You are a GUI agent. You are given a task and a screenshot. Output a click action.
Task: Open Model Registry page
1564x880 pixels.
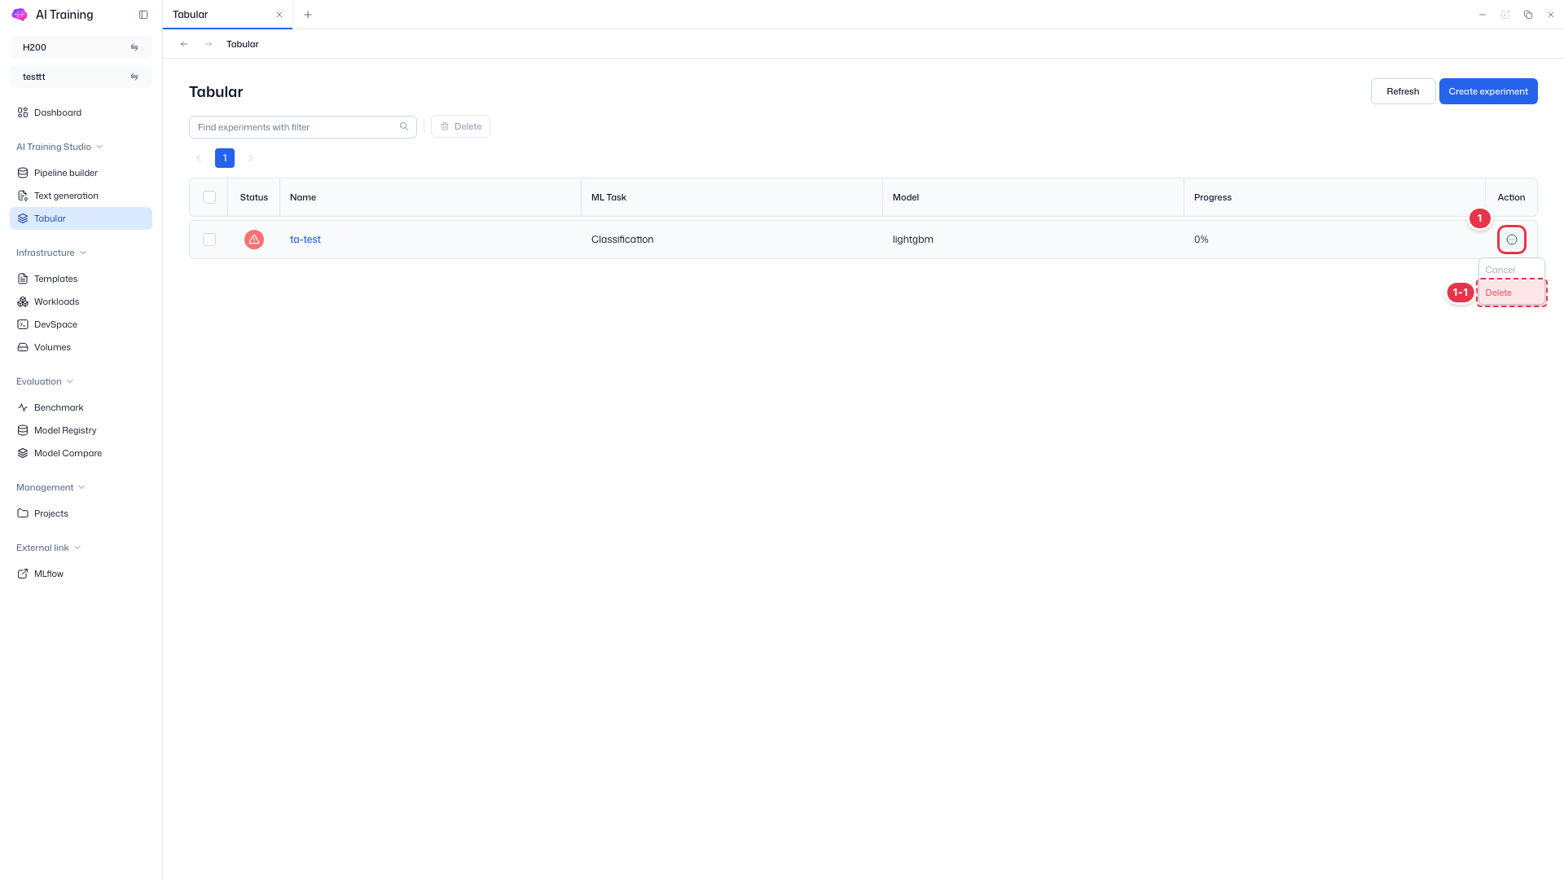pos(81,430)
